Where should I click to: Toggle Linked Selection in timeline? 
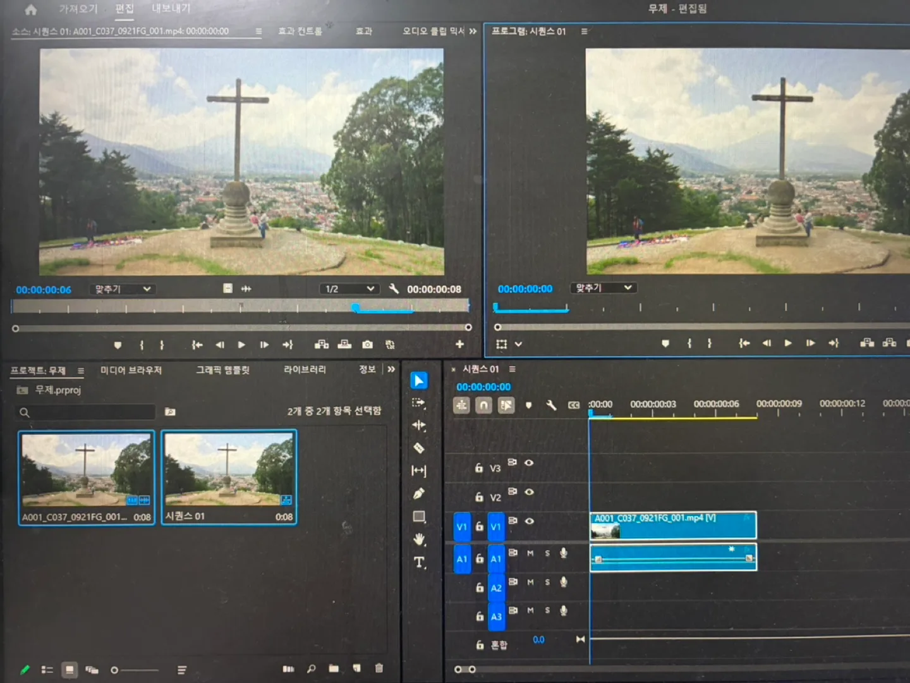click(x=506, y=405)
